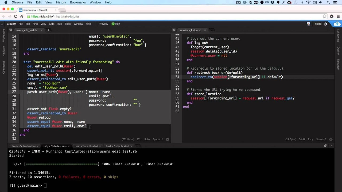Image resolution: width=342 pixels, height=192 pixels.
Task: Open the Workspace side panel
Action: [x=4, y=35]
